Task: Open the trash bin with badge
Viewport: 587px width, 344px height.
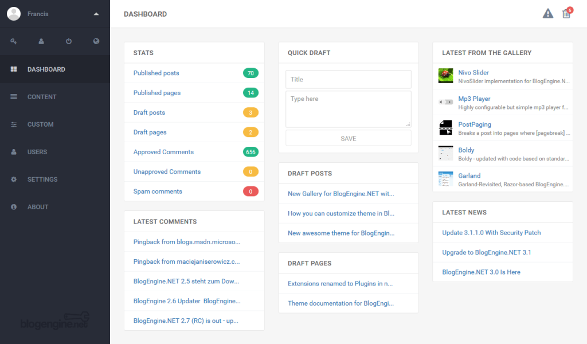Action: click(567, 13)
